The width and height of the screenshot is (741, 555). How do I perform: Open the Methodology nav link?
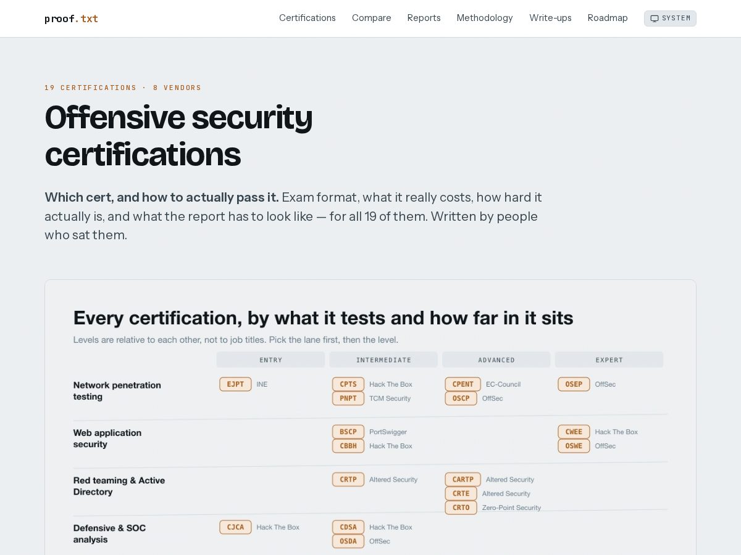pyautogui.click(x=485, y=18)
